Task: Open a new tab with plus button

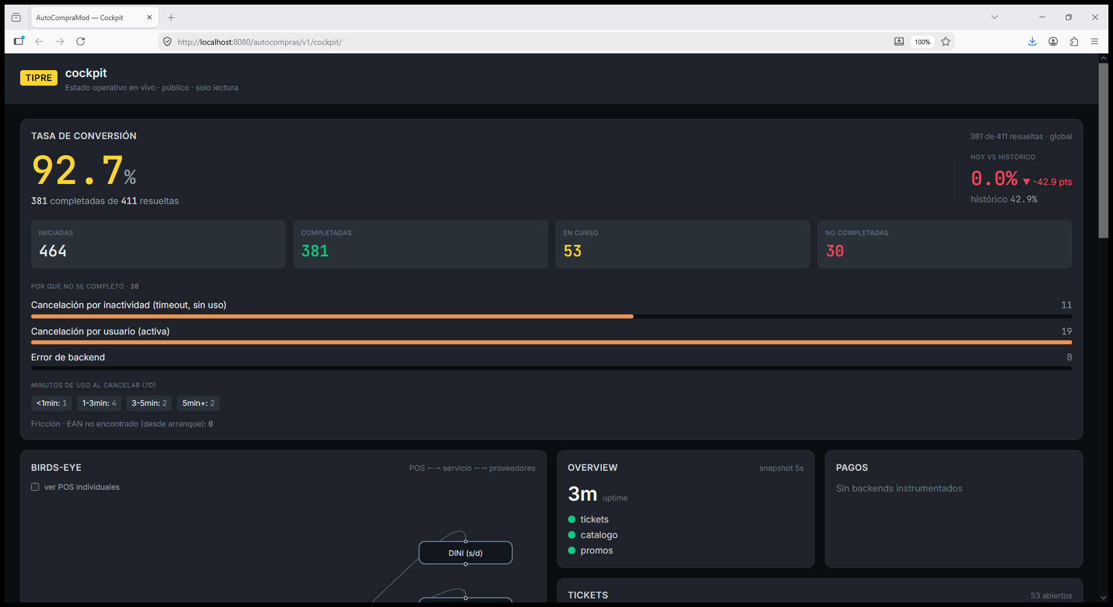Action: point(171,17)
